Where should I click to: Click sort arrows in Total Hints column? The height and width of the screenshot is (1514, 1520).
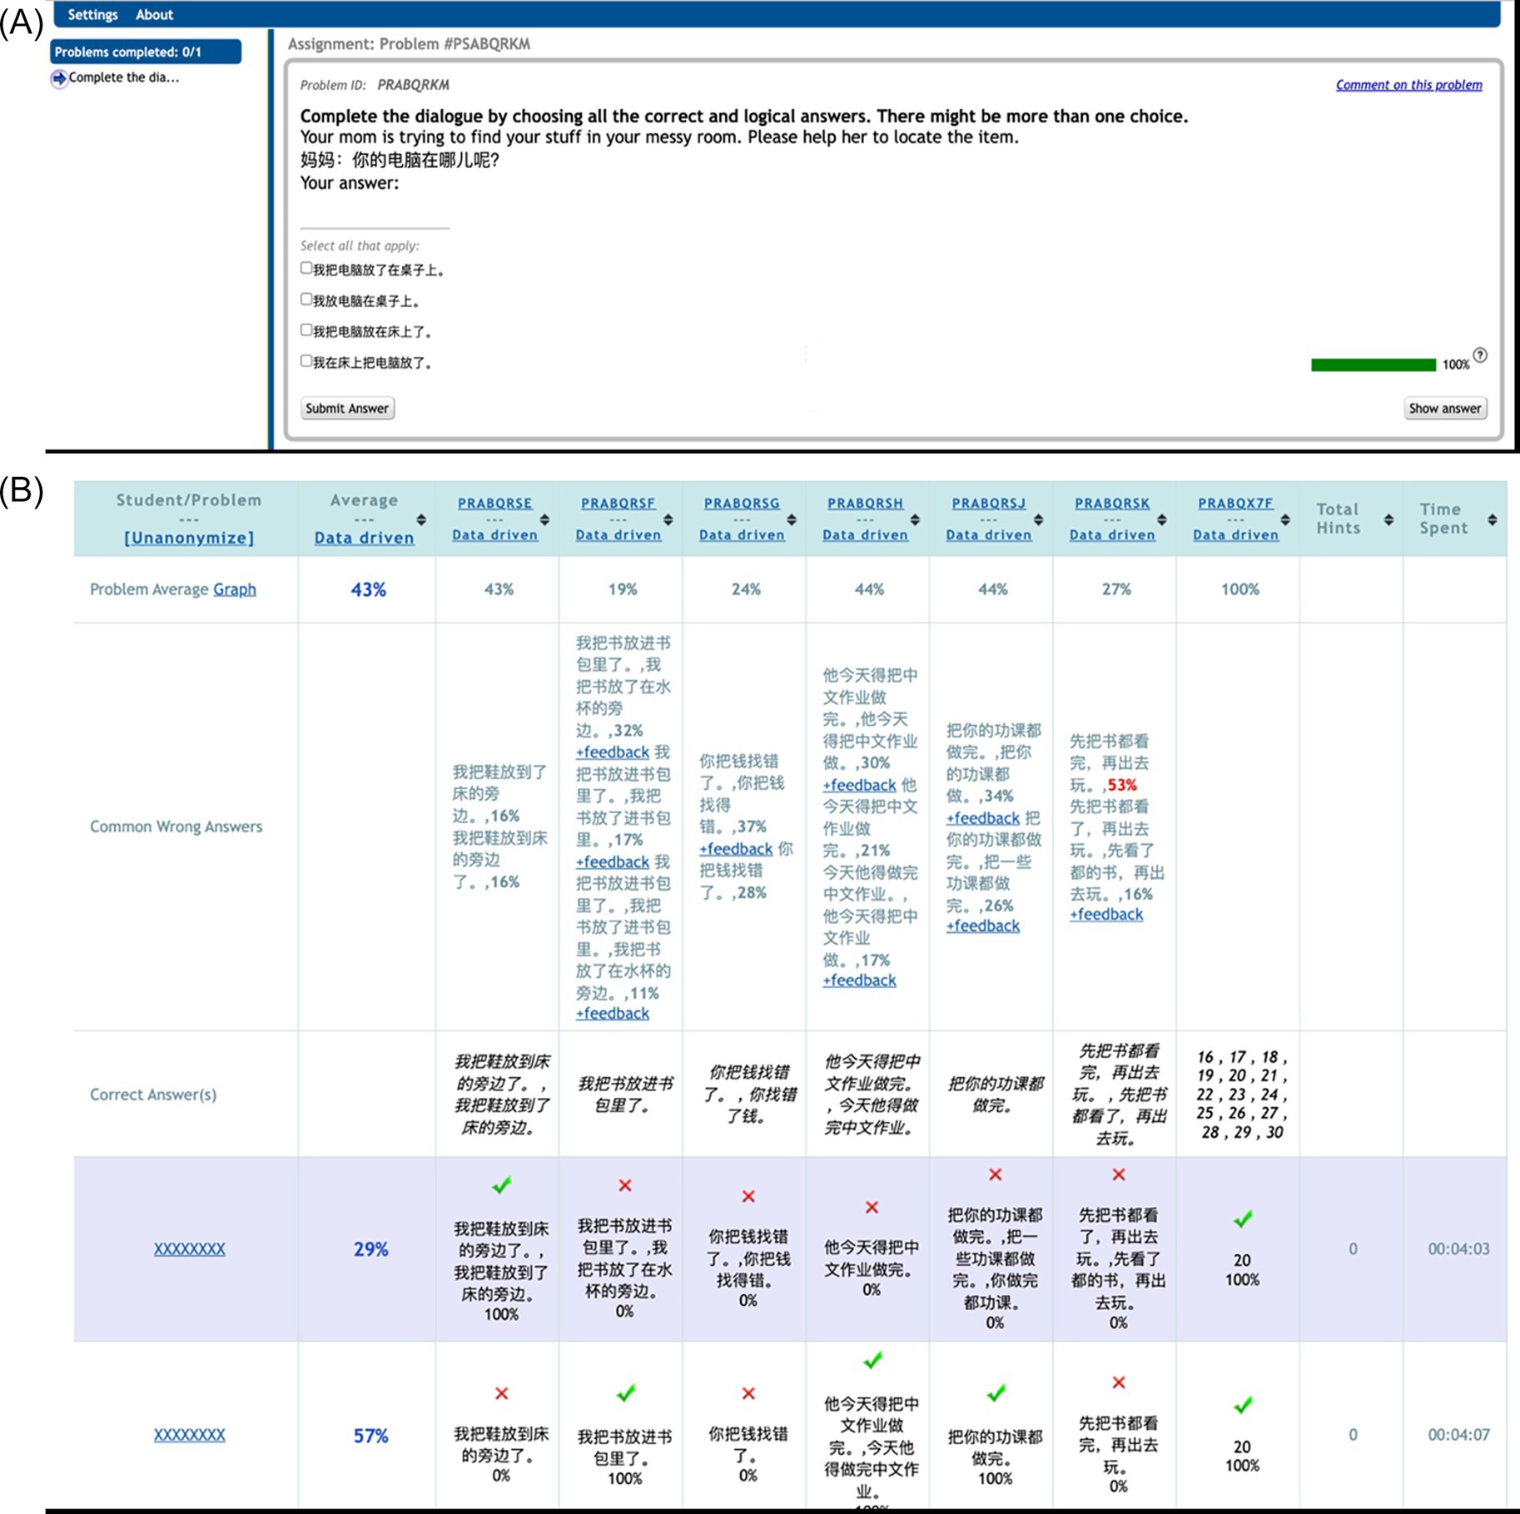[1388, 519]
